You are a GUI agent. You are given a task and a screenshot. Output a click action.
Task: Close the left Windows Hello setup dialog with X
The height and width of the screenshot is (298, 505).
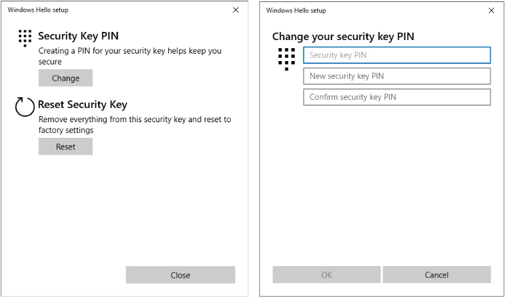[235, 10]
